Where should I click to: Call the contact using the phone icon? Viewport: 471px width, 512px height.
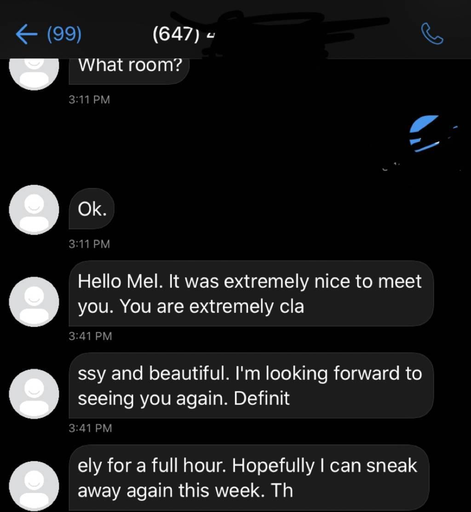(x=432, y=35)
